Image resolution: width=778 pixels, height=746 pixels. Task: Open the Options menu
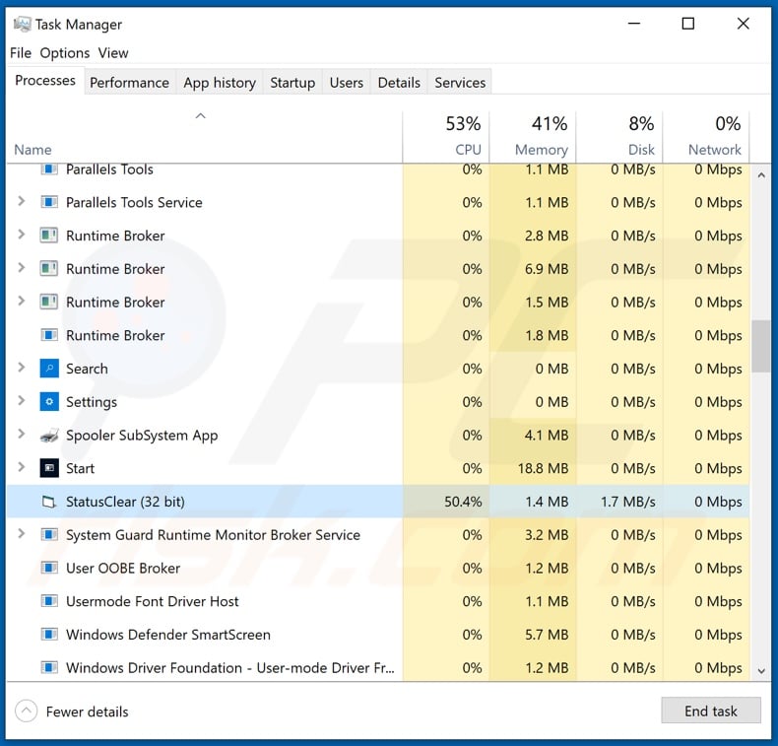[64, 52]
